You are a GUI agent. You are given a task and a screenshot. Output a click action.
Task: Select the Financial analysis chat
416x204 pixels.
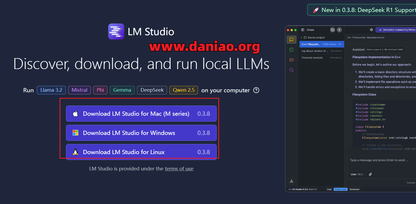322,58
